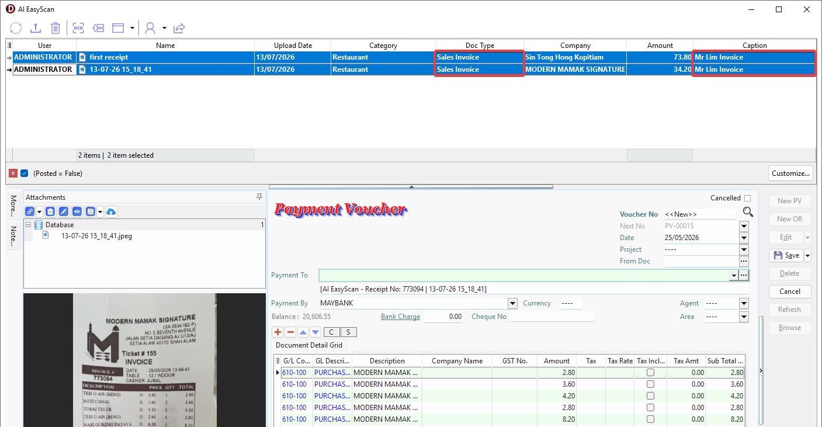Image resolution: width=822 pixels, height=427 pixels.
Task: Open the column chooser icon beside the User header
Action: [9, 45]
